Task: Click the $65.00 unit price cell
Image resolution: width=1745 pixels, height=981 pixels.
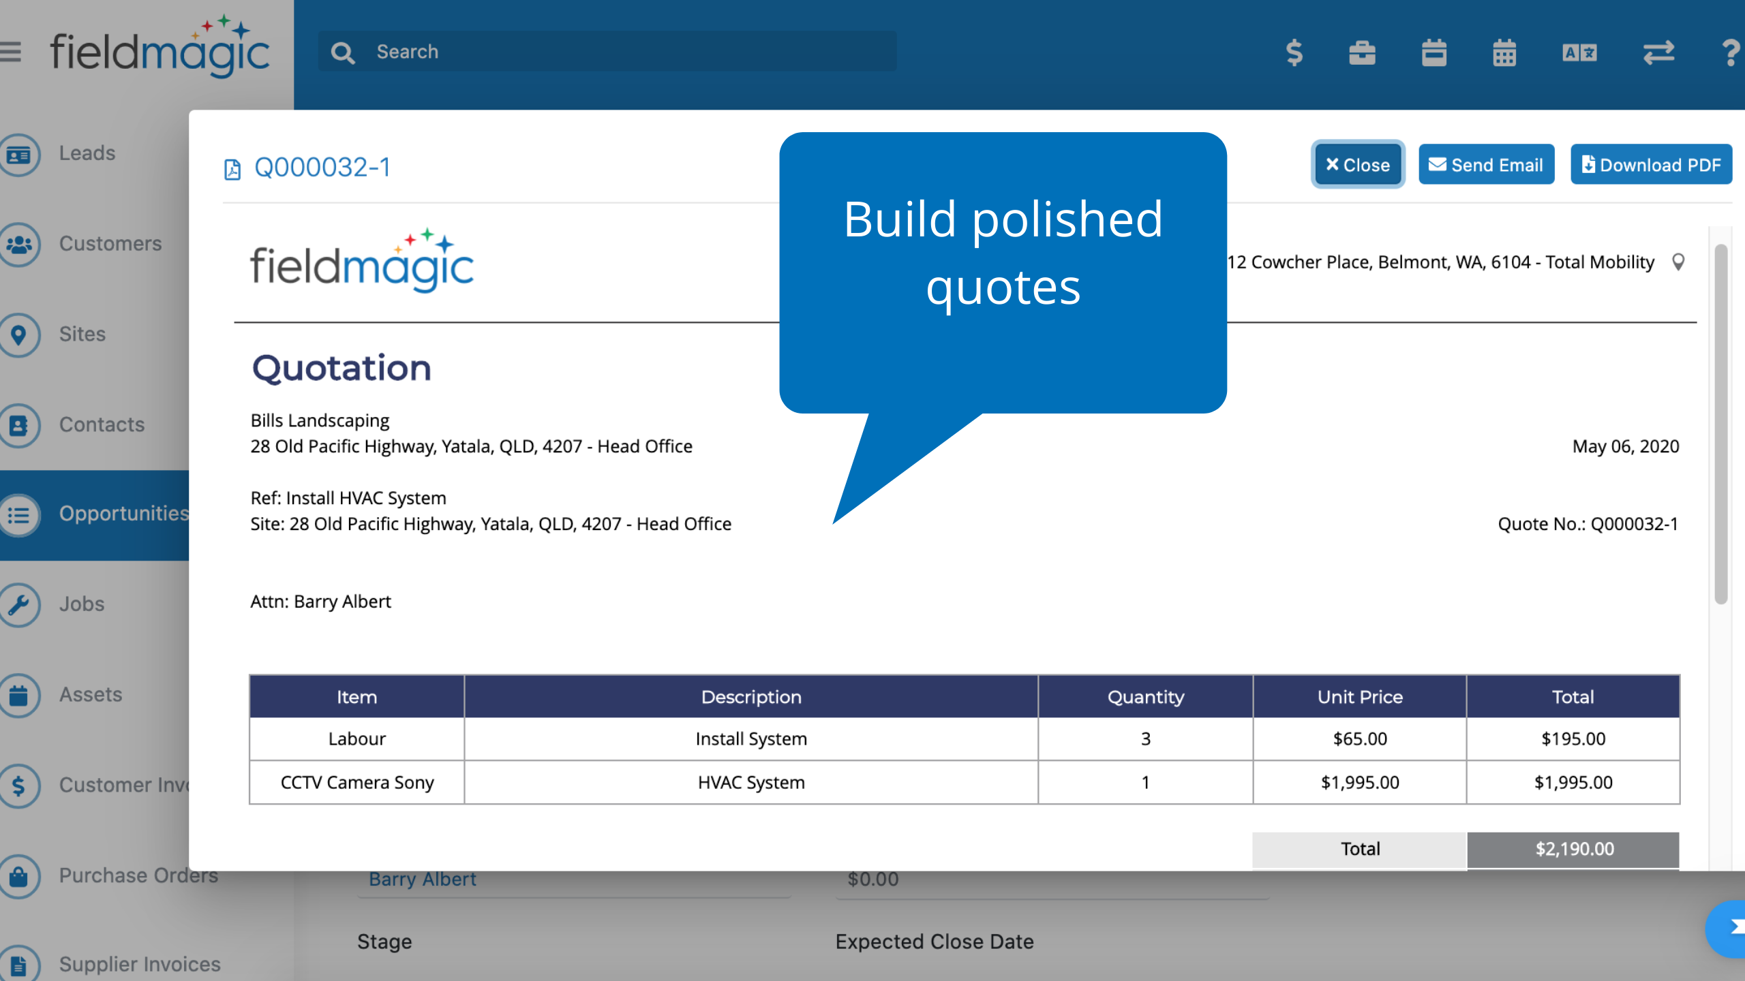Action: tap(1360, 739)
